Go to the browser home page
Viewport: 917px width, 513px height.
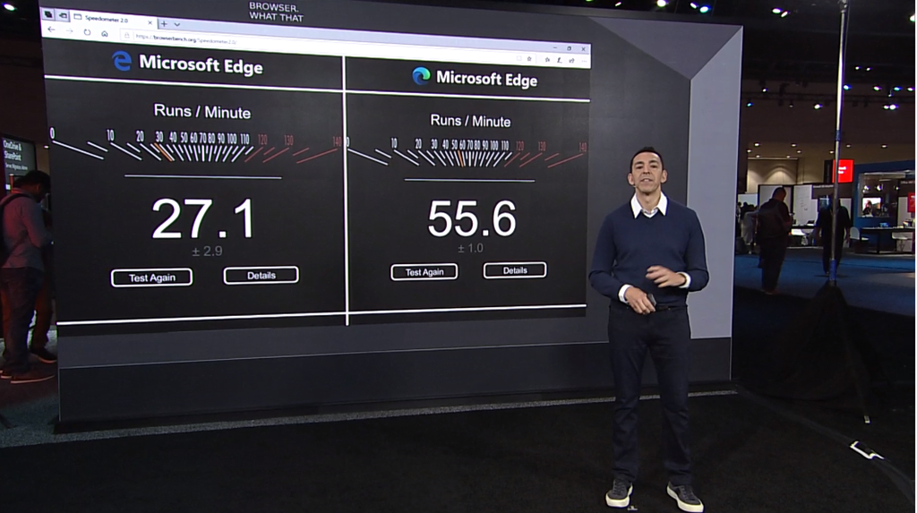[105, 34]
